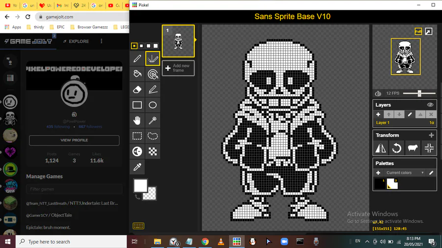Viewport: 442px width, 248px height.
Task: Select the Pen tool in Piskel
Action: coord(138,58)
